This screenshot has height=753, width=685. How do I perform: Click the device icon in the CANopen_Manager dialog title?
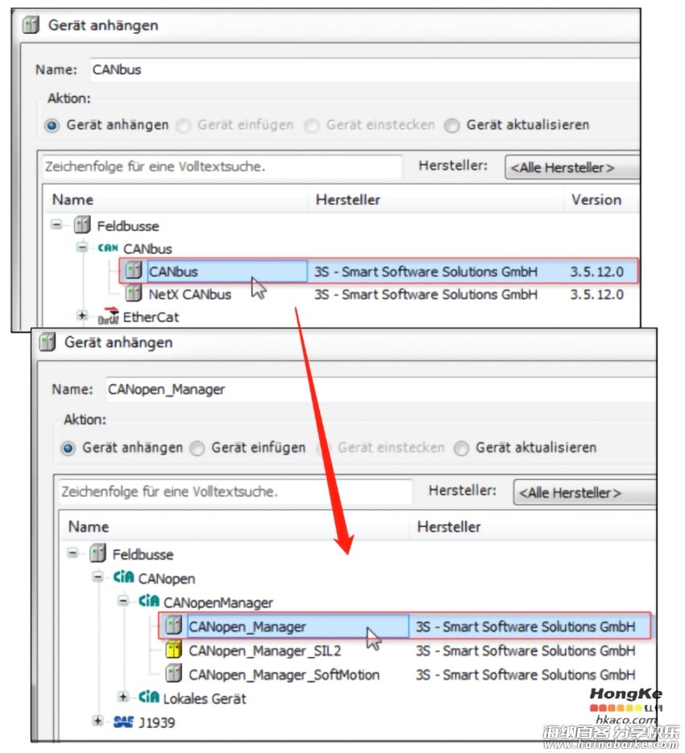[x=47, y=342]
